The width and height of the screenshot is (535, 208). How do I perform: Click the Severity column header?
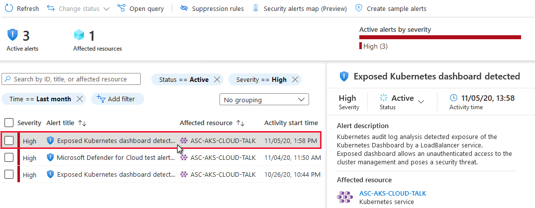[29, 123]
